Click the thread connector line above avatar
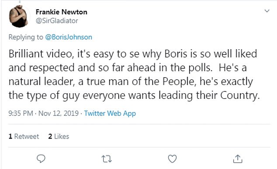The image size is (277, 169). [x=20, y=2]
